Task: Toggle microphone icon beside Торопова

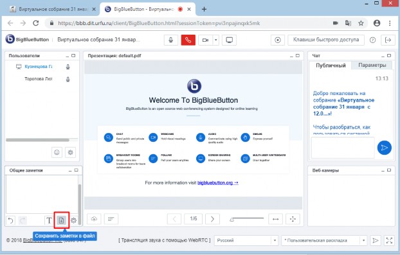Action: coord(68,79)
